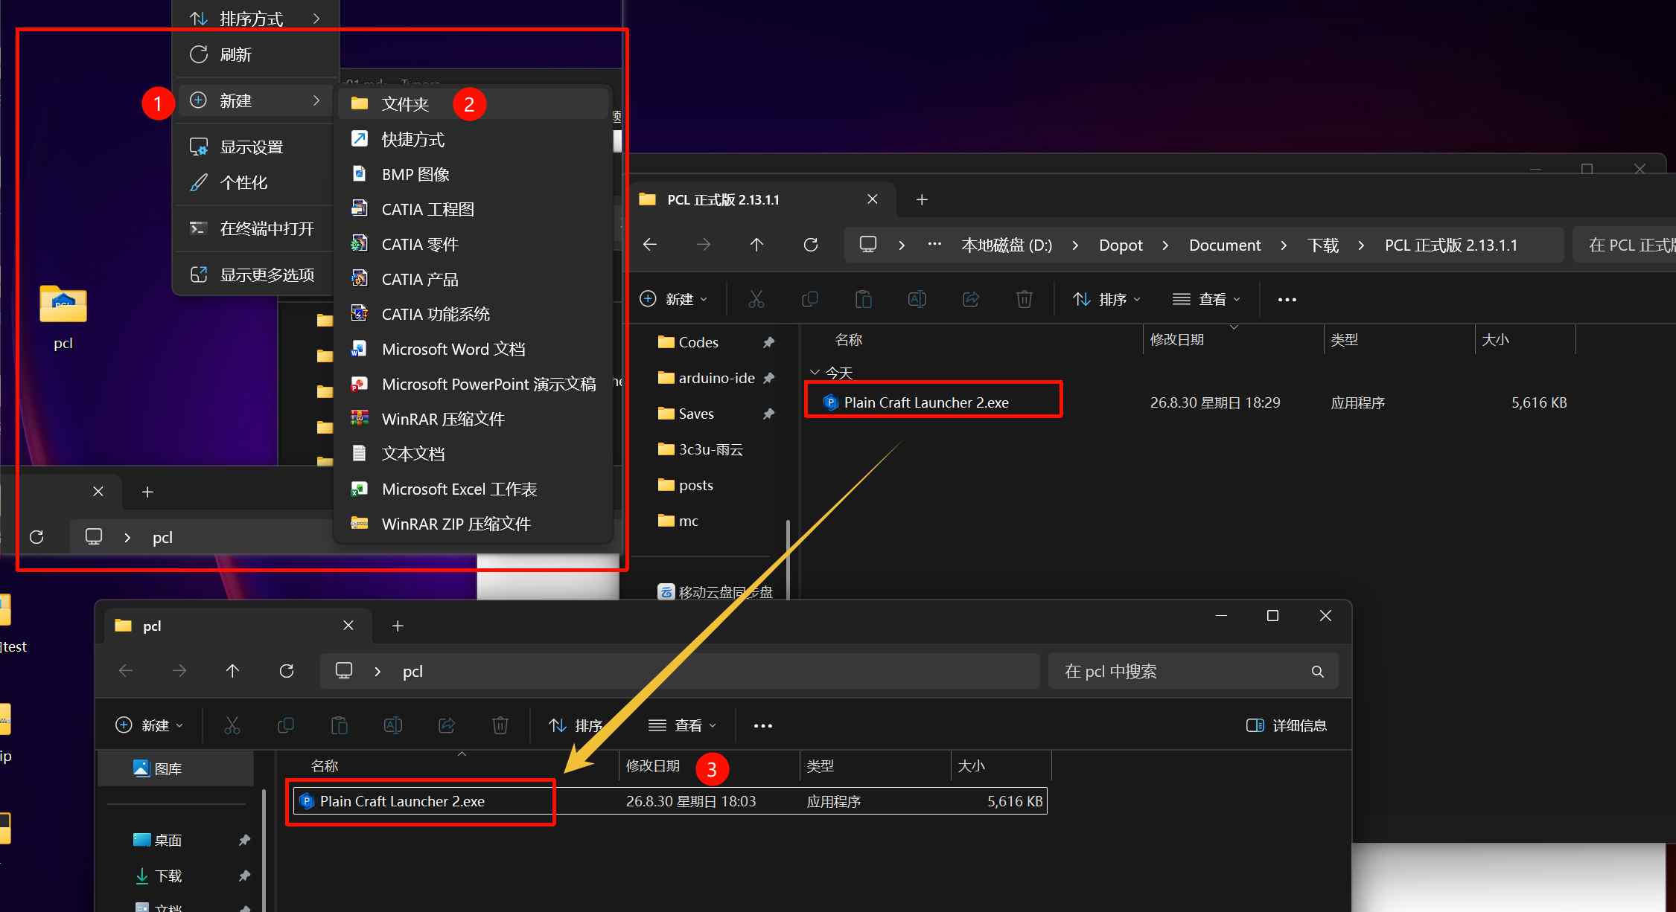Create a WinRAR 压缩文件 from submenu
Viewport: 1676px width, 912px height.
tap(474, 419)
